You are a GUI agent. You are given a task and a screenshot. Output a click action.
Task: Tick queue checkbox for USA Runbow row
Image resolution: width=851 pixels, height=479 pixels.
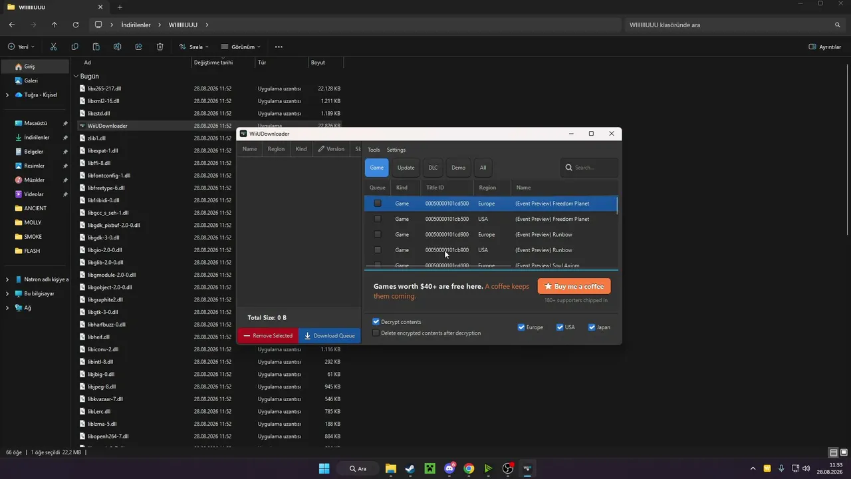[x=378, y=250]
